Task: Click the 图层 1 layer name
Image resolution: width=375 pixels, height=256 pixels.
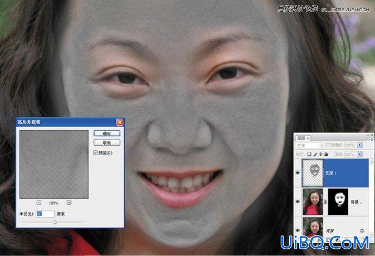Action: (x=331, y=173)
